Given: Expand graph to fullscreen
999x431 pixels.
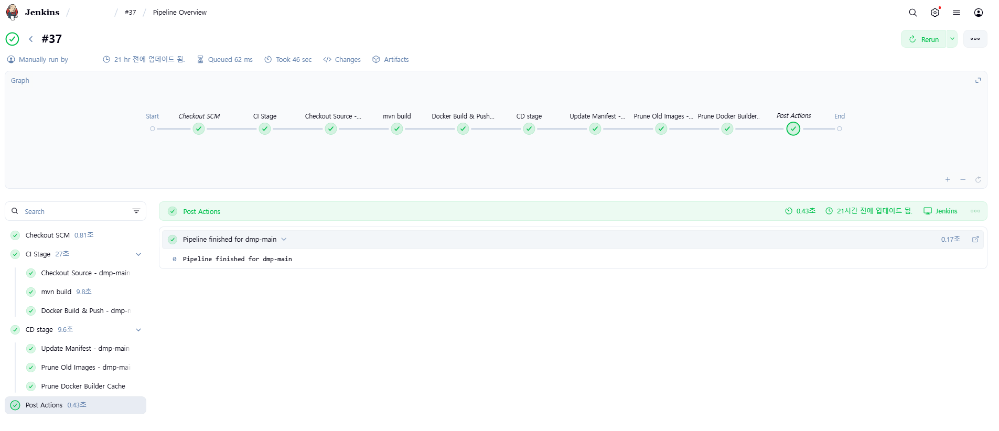Looking at the screenshot, I should 977,80.
